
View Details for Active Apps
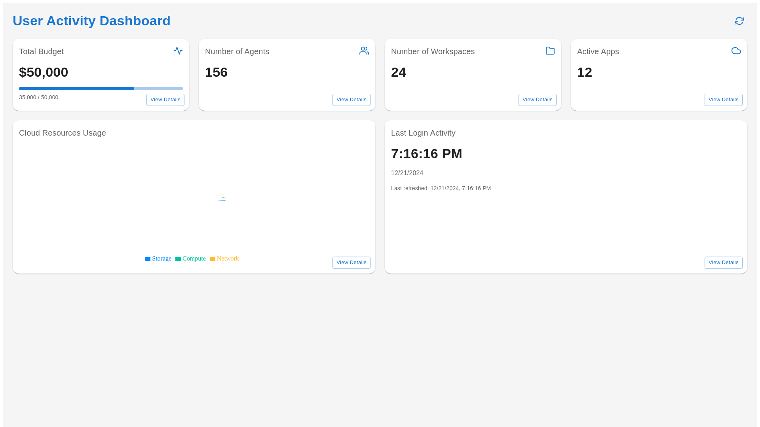coord(723,100)
